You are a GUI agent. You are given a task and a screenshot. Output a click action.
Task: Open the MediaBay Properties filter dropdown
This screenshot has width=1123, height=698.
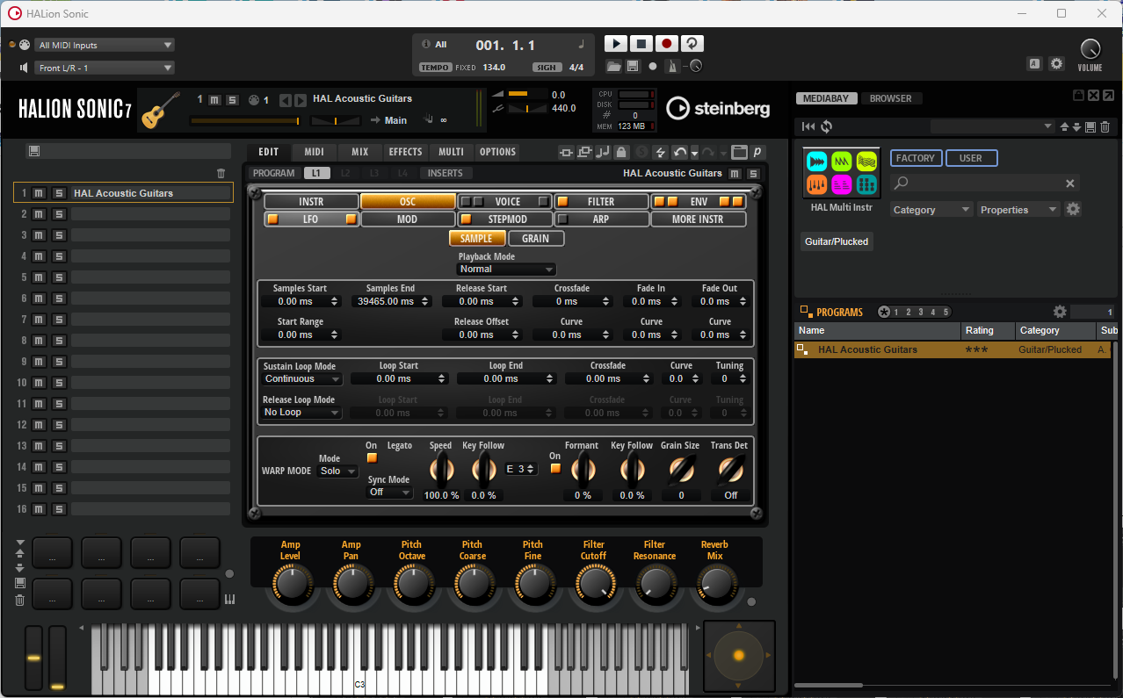click(1018, 210)
